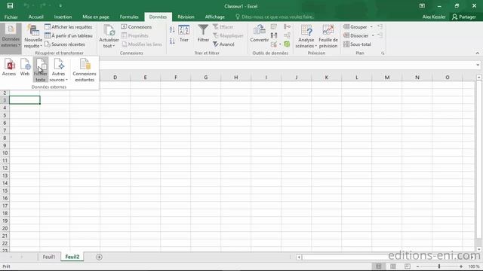
Task: Choose Fichier texte import option
Action: (x=40, y=70)
